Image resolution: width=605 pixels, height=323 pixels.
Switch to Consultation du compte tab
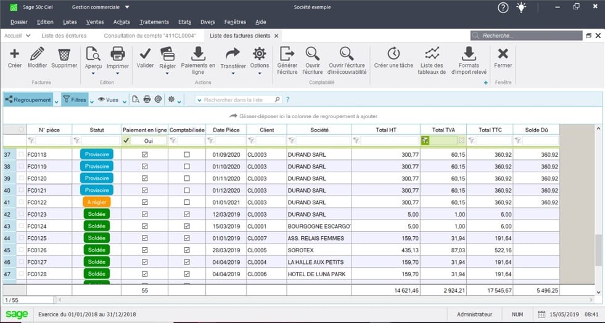coord(150,36)
